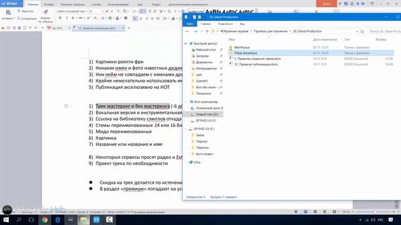
Task: Apply subscript formatting
Action: coord(95,18)
